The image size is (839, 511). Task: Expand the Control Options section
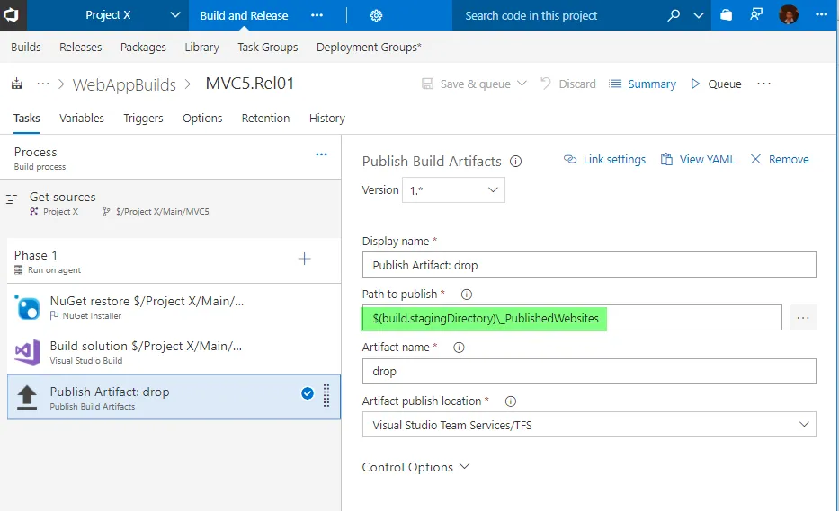coord(415,467)
